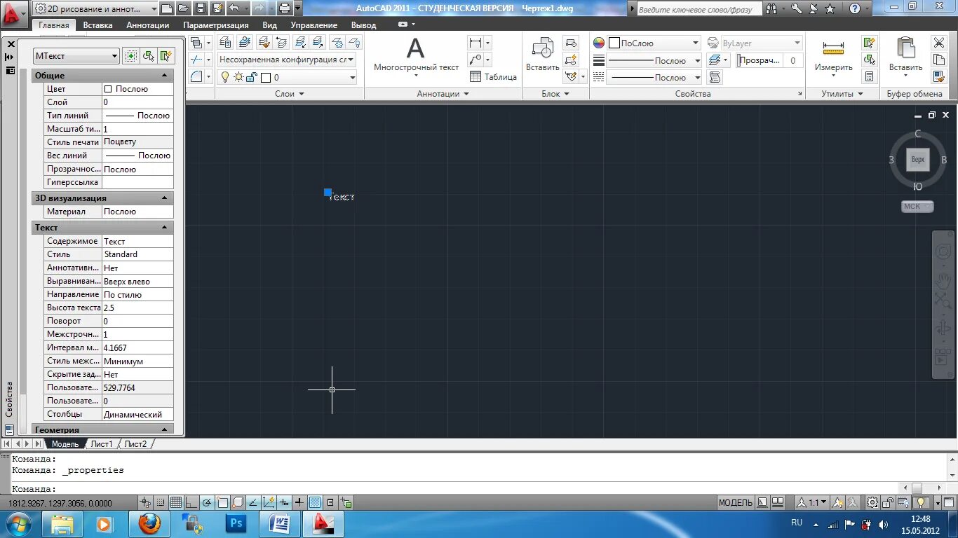Open the current layer dropdown showing 0
This screenshot has width=958, height=538.
click(x=287, y=77)
